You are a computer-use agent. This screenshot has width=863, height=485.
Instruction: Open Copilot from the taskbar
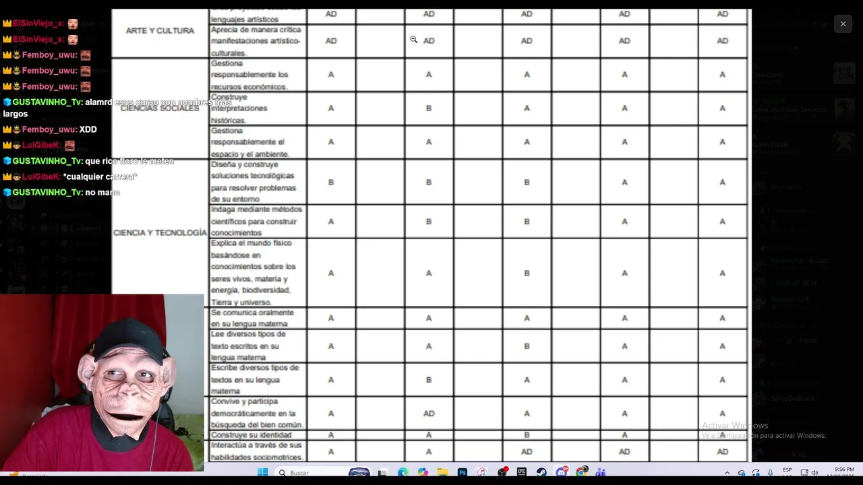pyautogui.click(x=423, y=473)
